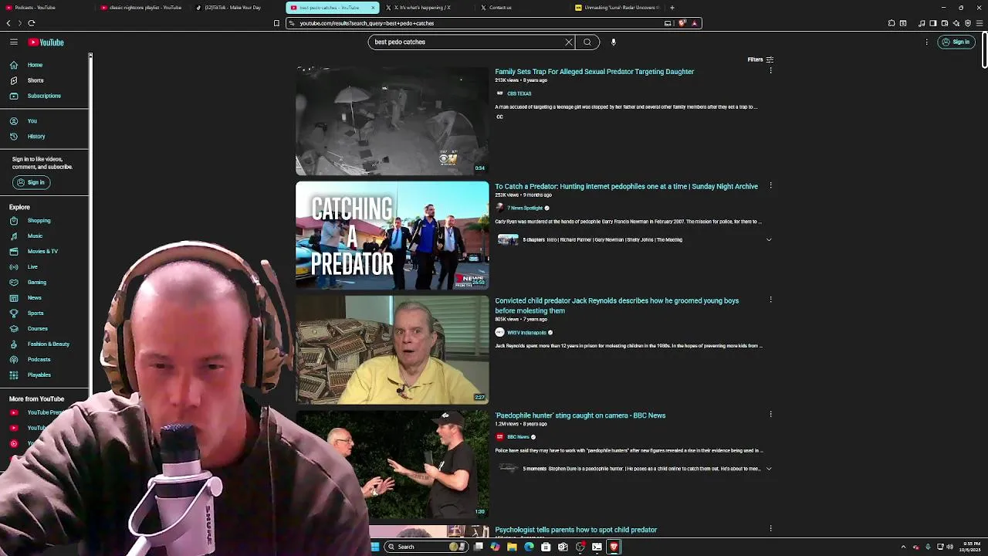Open YouTube settings three-dot menu near Sign in

(926, 42)
